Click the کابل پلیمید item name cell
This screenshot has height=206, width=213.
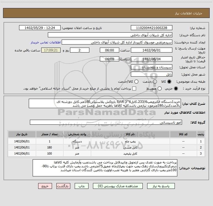pos(130,153)
